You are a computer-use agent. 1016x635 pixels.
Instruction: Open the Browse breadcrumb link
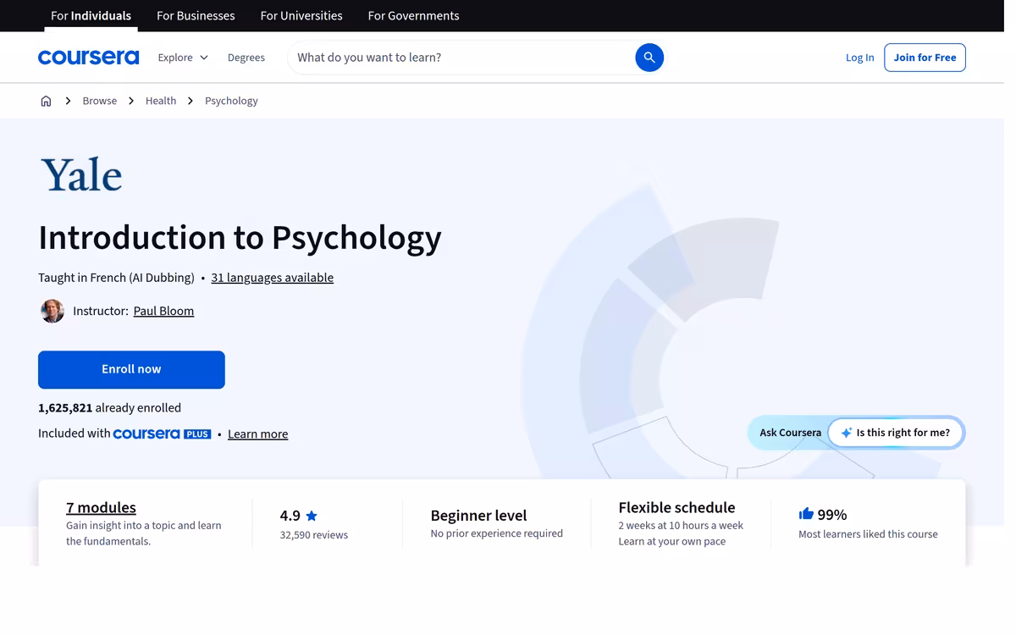(x=100, y=101)
